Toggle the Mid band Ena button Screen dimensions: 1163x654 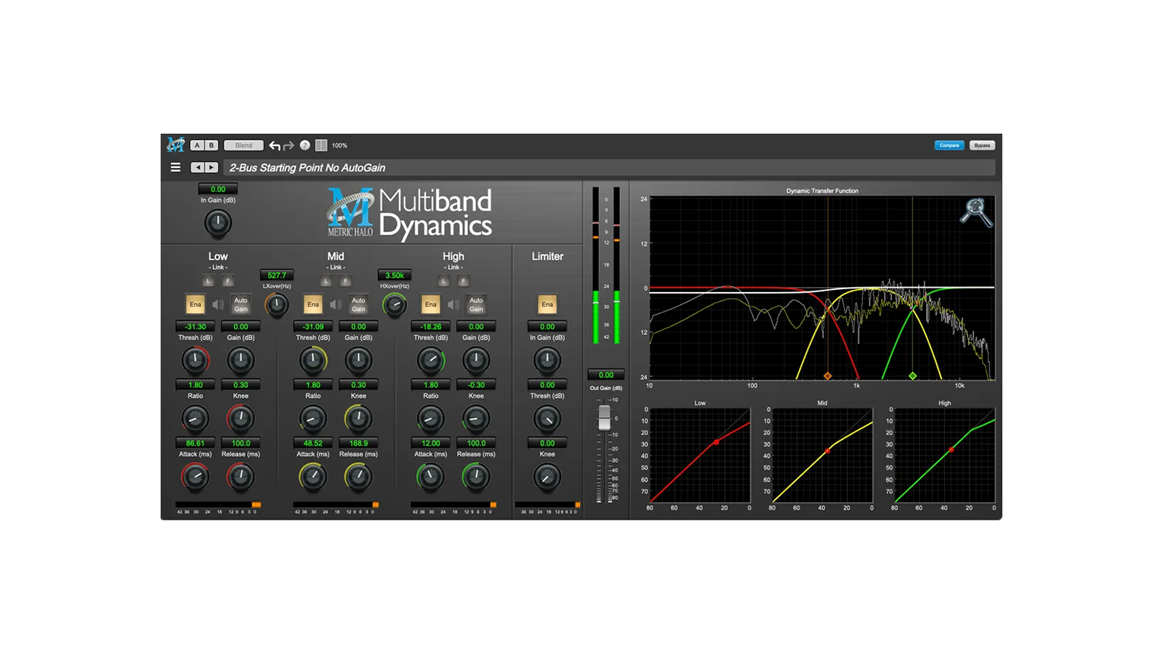click(313, 304)
